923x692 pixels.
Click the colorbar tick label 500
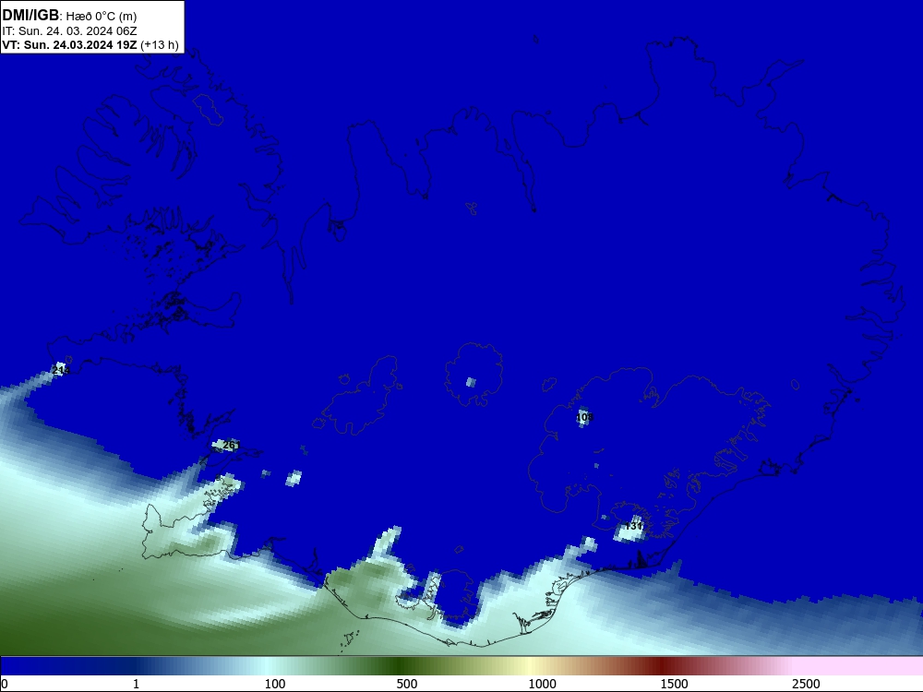pos(407,684)
